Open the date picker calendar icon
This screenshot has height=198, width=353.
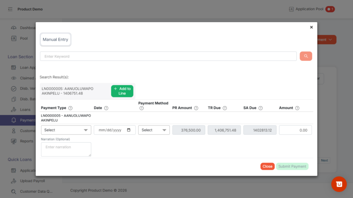tap(129, 130)
